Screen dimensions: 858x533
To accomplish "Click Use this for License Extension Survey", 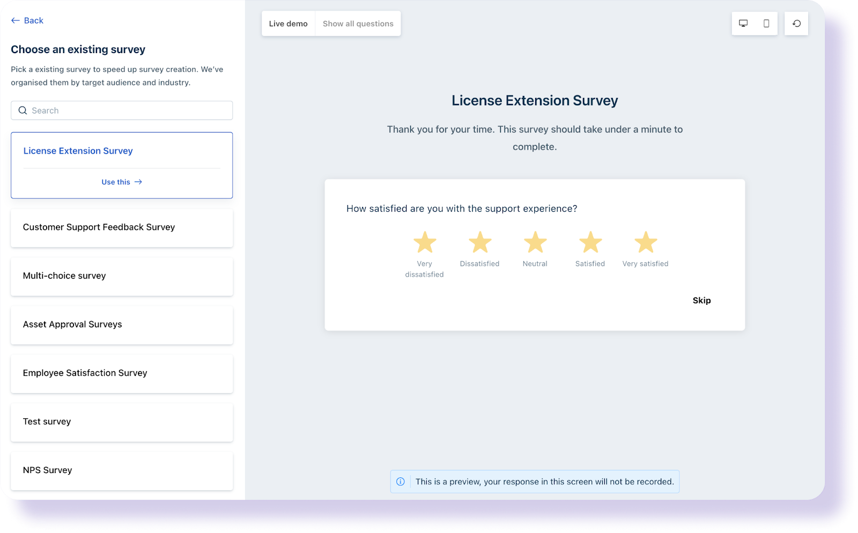I will tap(122, 182).
